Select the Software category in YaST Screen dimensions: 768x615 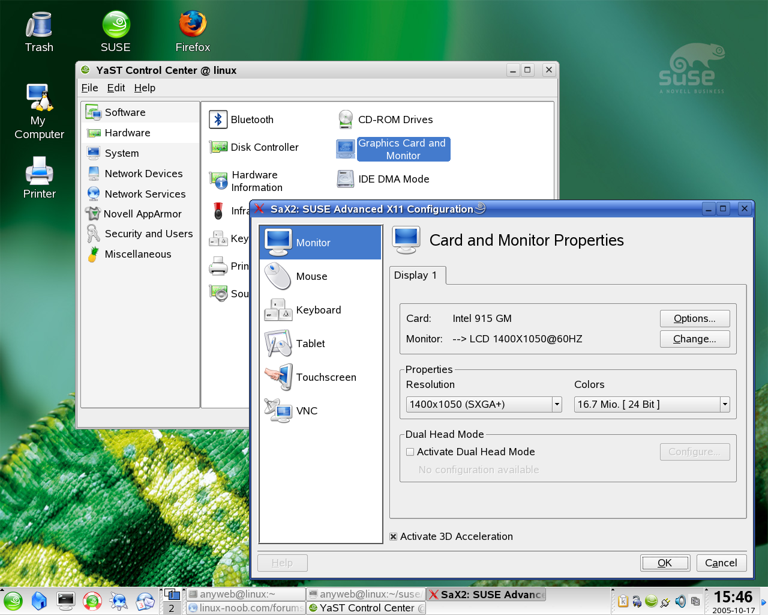point(140,112)
